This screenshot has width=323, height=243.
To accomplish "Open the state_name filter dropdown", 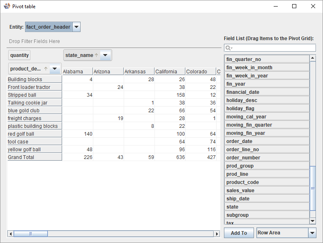I will [x=106, y=55].
